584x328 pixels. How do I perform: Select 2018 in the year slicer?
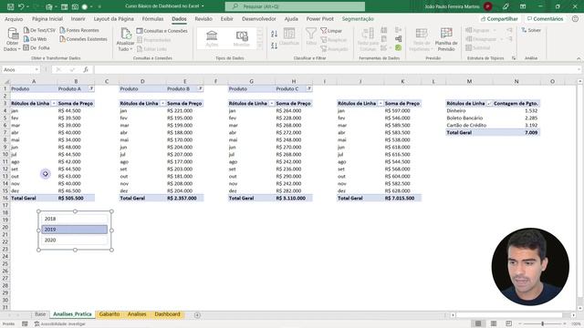tap(75, 219)
